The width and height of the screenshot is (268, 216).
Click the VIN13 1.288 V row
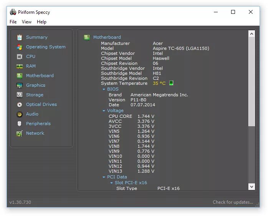[131, 171]
